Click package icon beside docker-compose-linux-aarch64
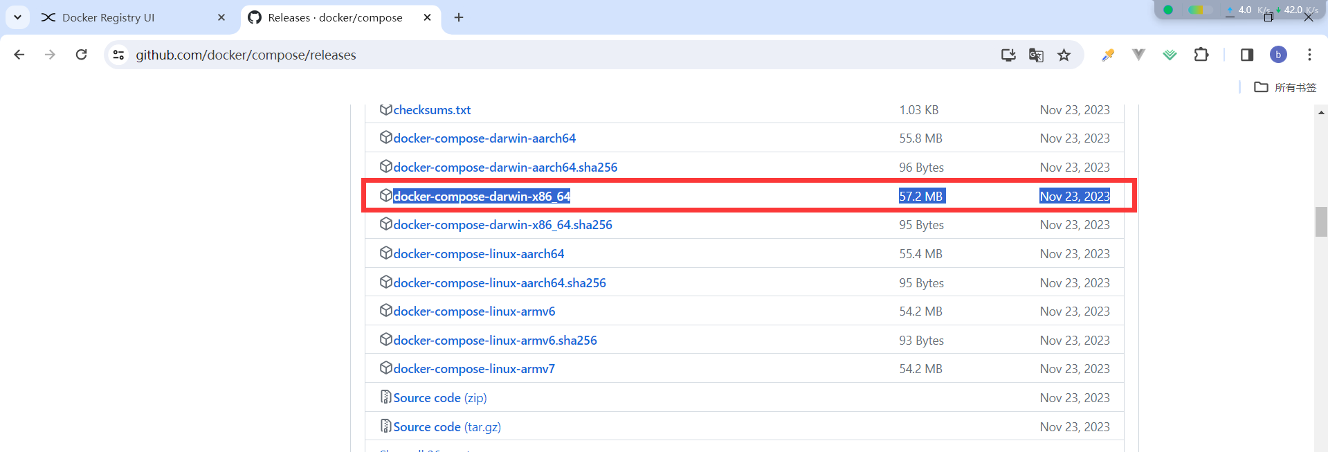This screenshot has height=452, width=1328. pyautogui.click(x=386, y=253)
